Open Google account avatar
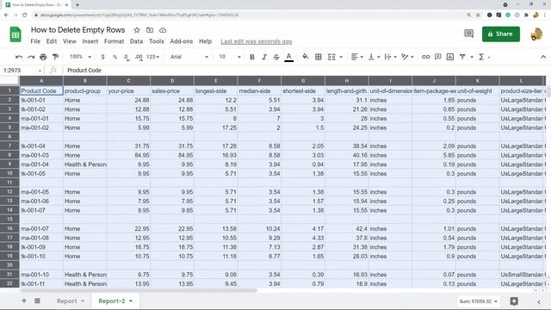Image resolution: width=551 pixels, height=310 pixels. (x=536, y=34)
